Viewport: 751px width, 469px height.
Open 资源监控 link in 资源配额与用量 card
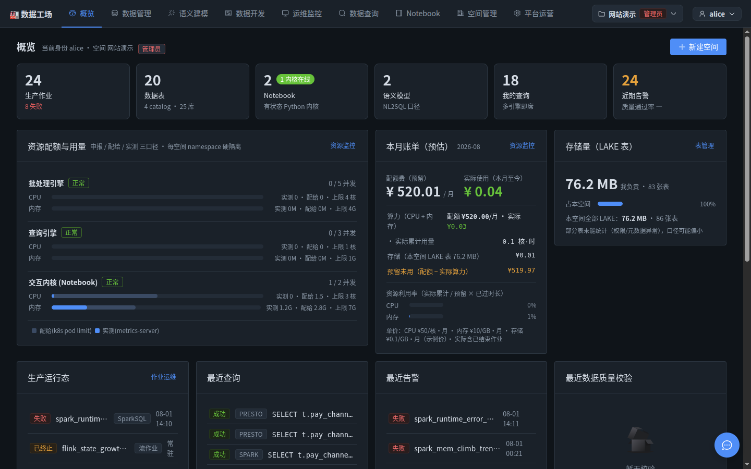[343, 146]
